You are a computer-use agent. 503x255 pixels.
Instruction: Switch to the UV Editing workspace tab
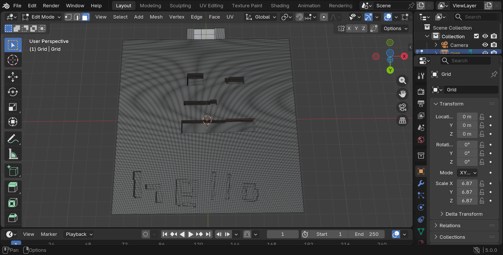[x=211, y=6]
